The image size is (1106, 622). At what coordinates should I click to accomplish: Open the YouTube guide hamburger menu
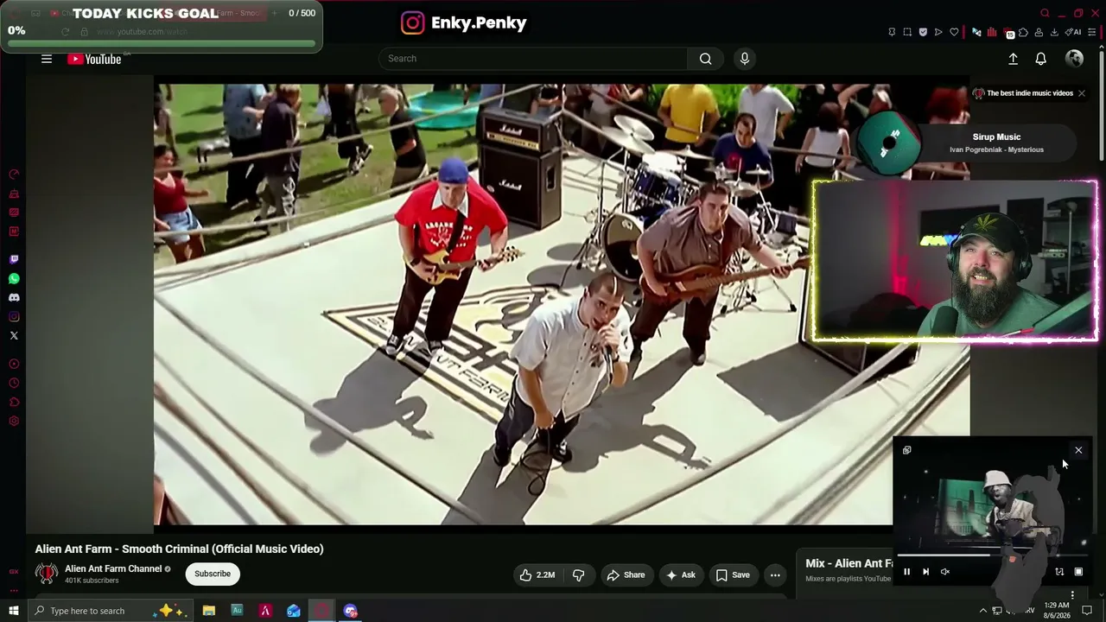tap(47, 59)
